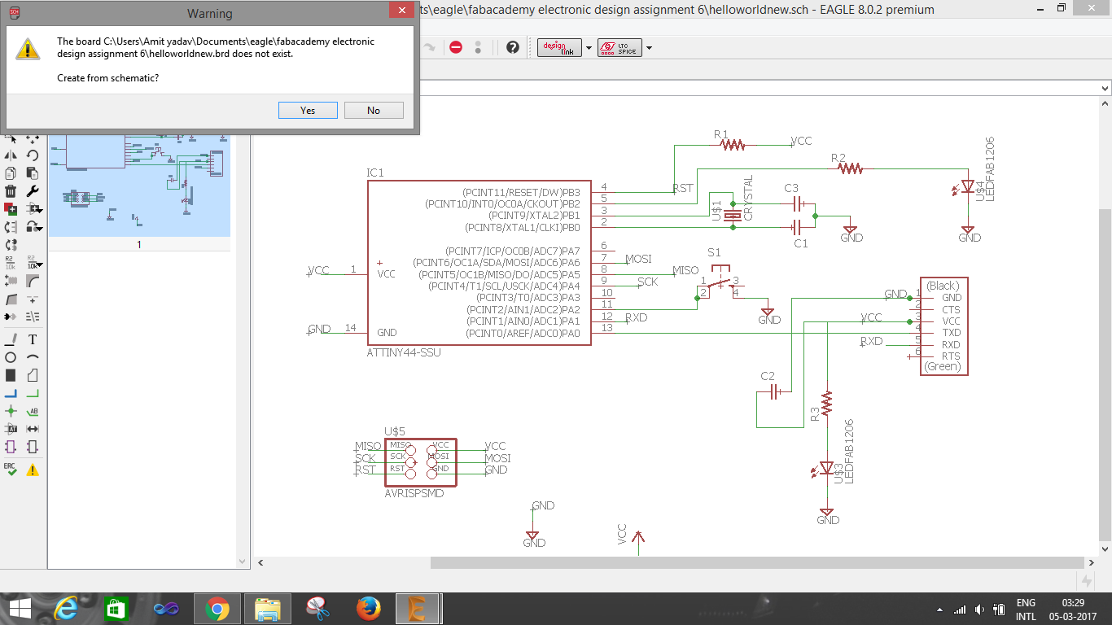Click the IC1 name label
The width and height of the screenshot is (1112, 625).
375,173
